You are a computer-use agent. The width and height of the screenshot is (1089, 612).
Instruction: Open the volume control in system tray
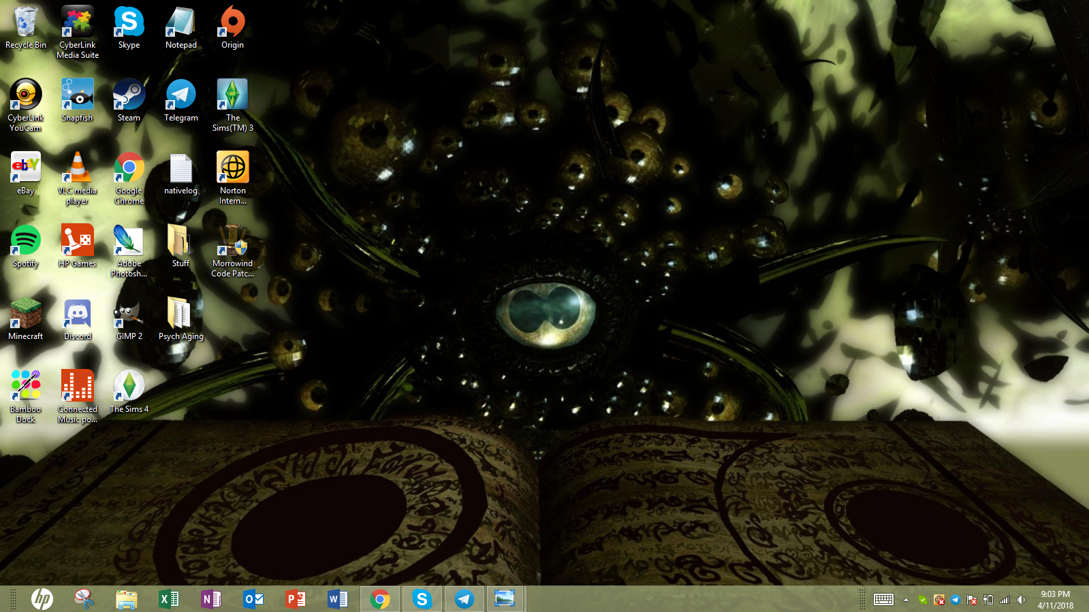[1021, 600]
